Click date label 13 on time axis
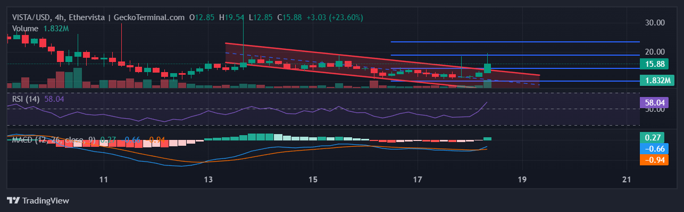 click(208, 179)
